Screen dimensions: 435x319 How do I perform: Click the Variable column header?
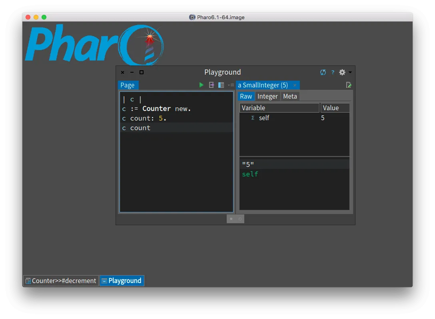(279, 108)
